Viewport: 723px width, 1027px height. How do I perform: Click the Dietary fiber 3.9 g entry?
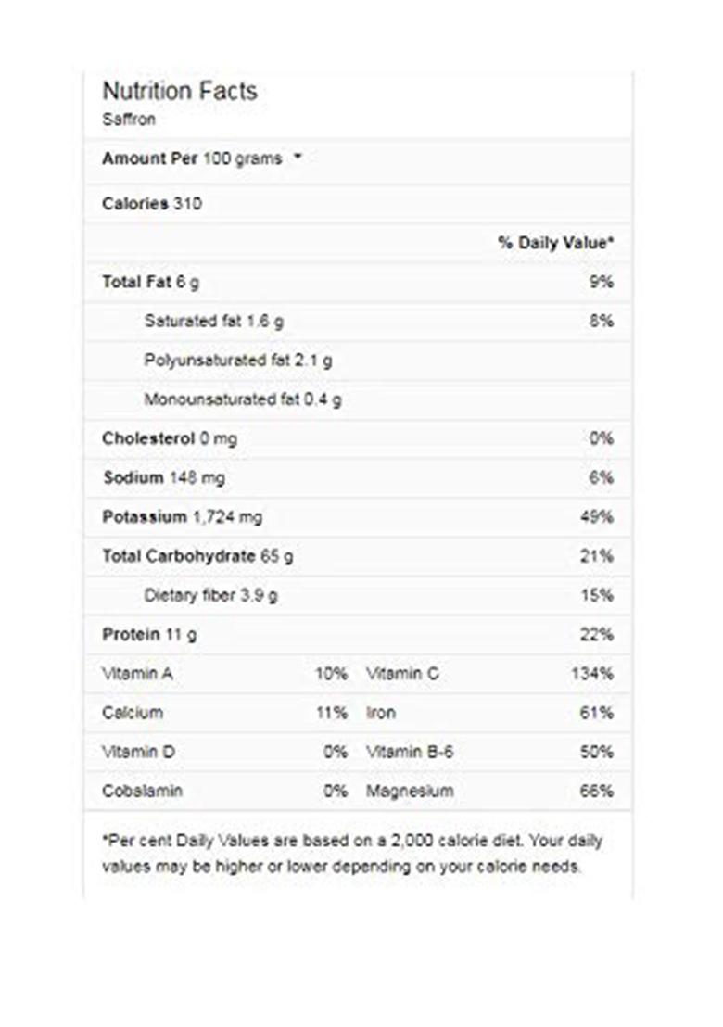click(x=210, y=595)
